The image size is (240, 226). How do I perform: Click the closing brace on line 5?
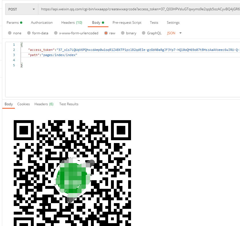(x=21, y=66)
